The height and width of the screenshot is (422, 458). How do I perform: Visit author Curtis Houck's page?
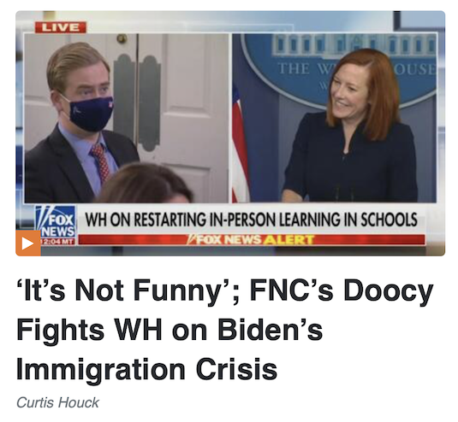(58, 402)
